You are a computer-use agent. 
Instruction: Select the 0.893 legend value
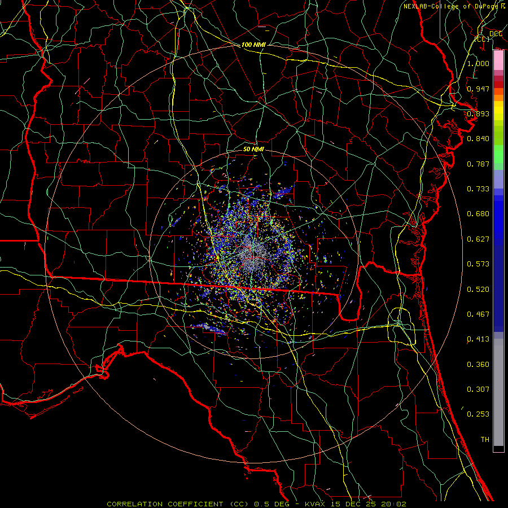click(478, 113)
